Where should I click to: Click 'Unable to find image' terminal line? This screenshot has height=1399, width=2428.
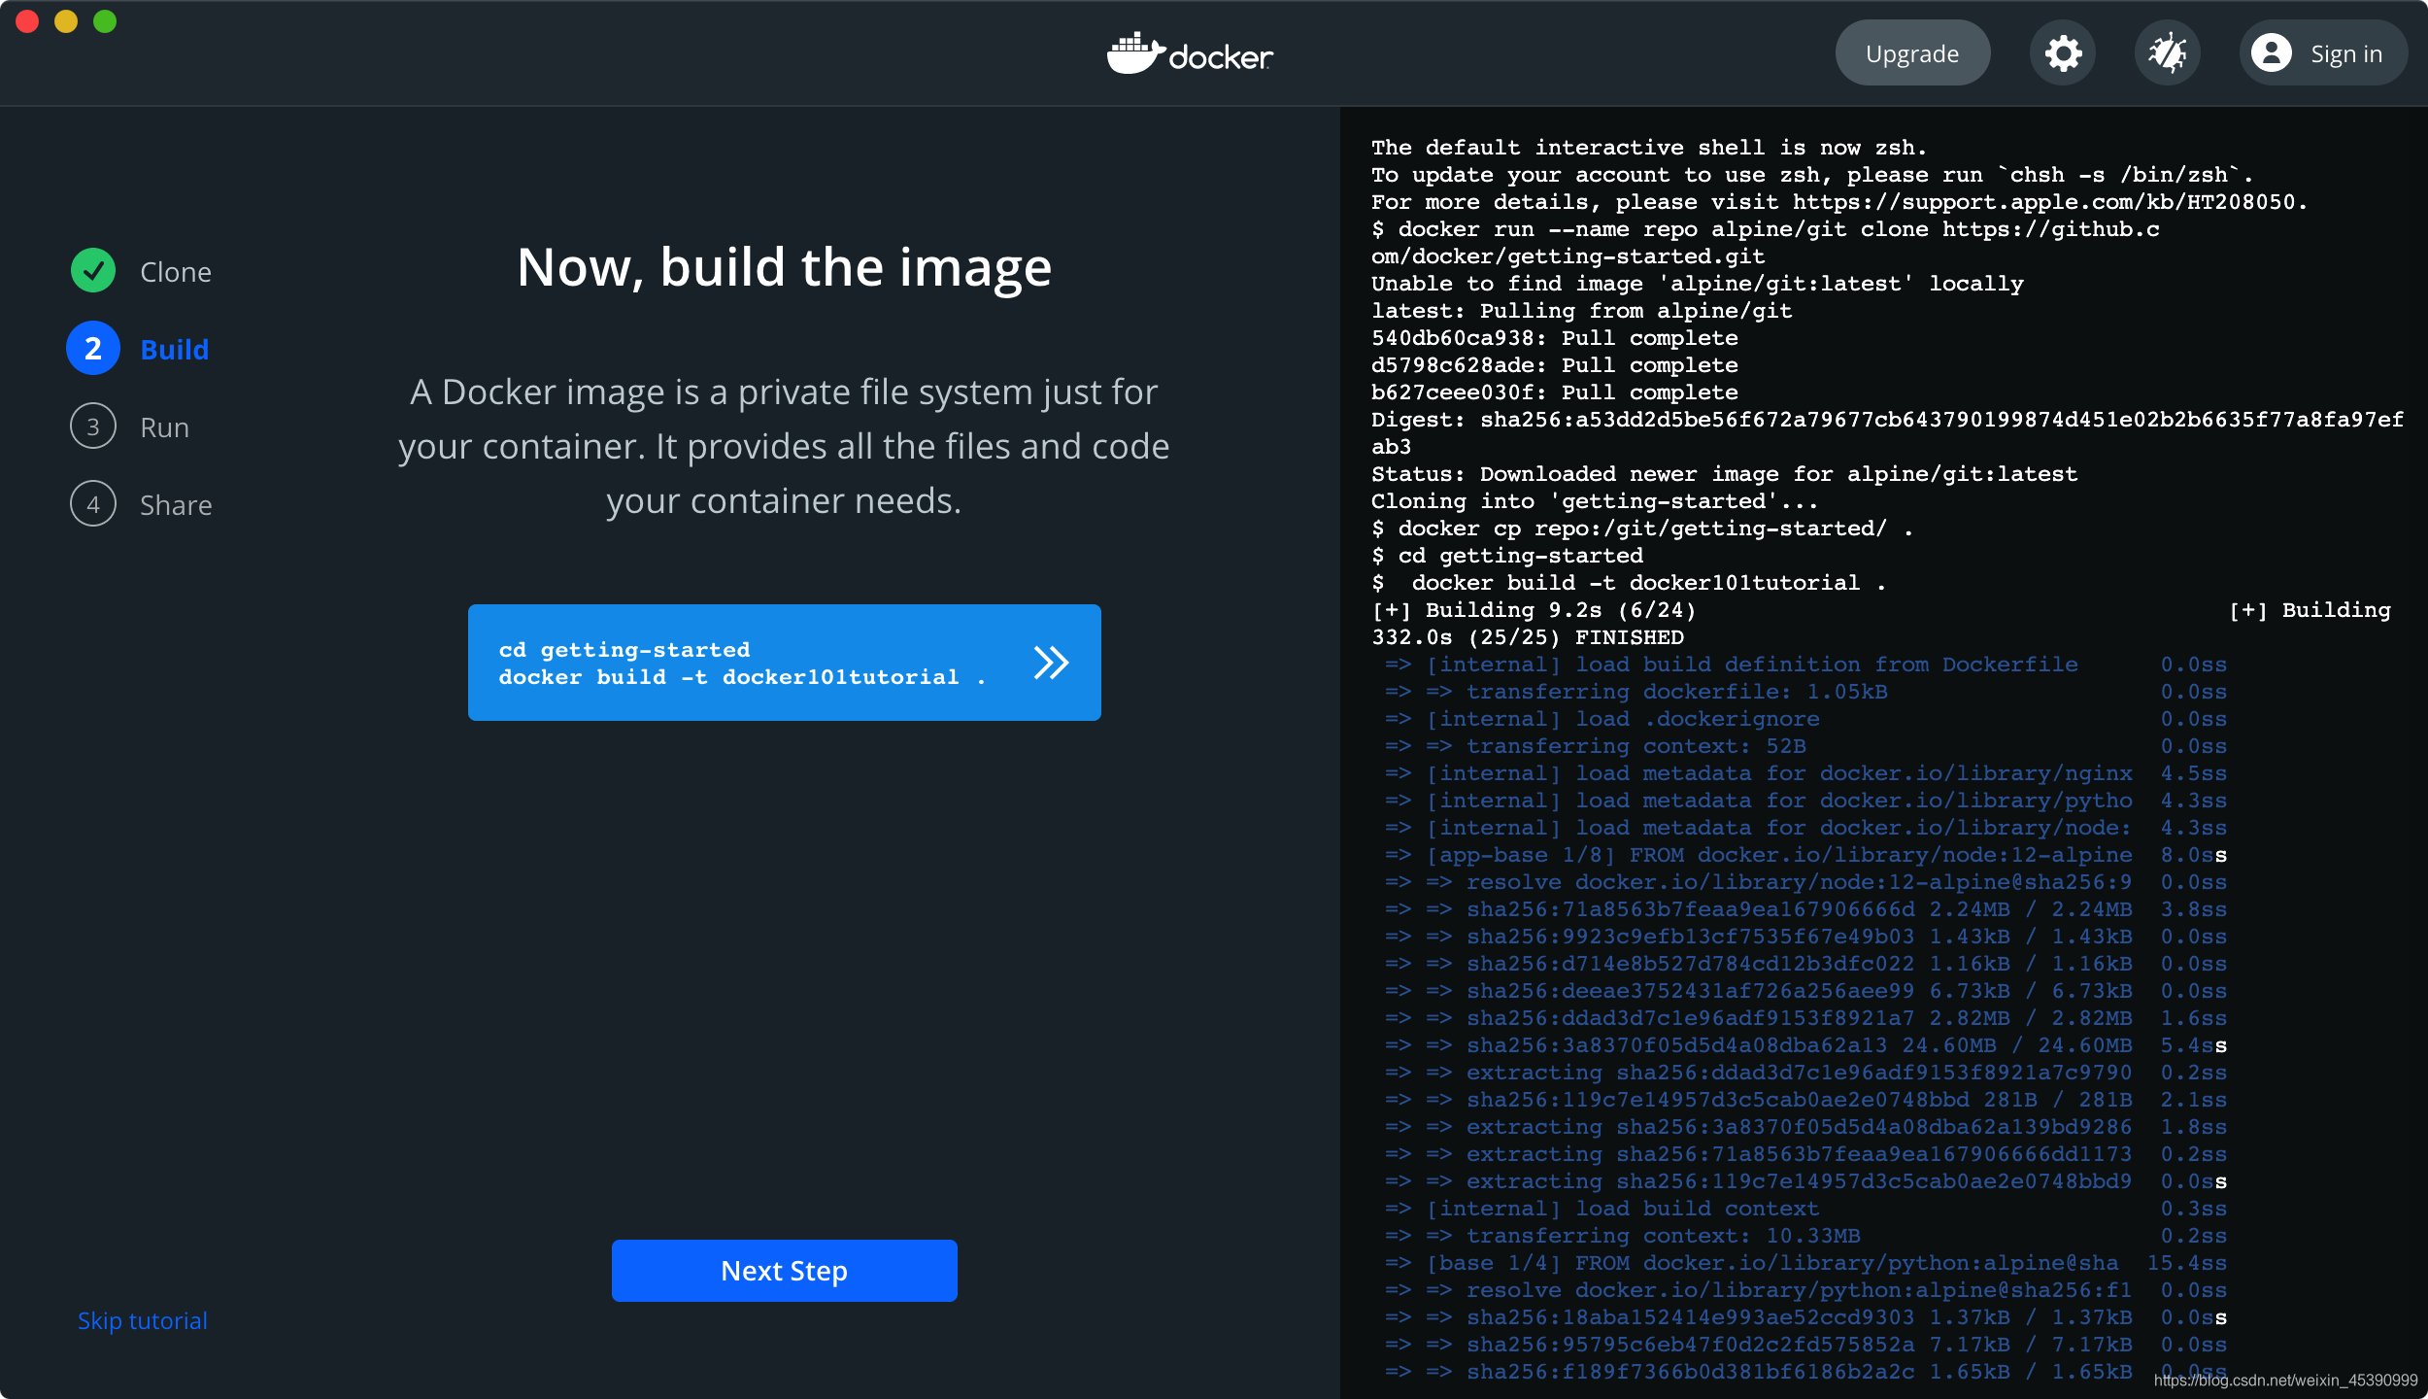tap(1698, 284)
